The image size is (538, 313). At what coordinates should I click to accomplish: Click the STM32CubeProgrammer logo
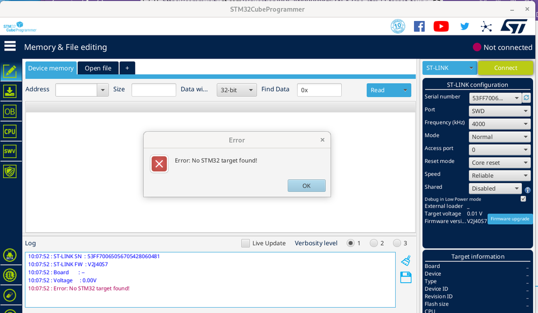click(x=20, y=27)
